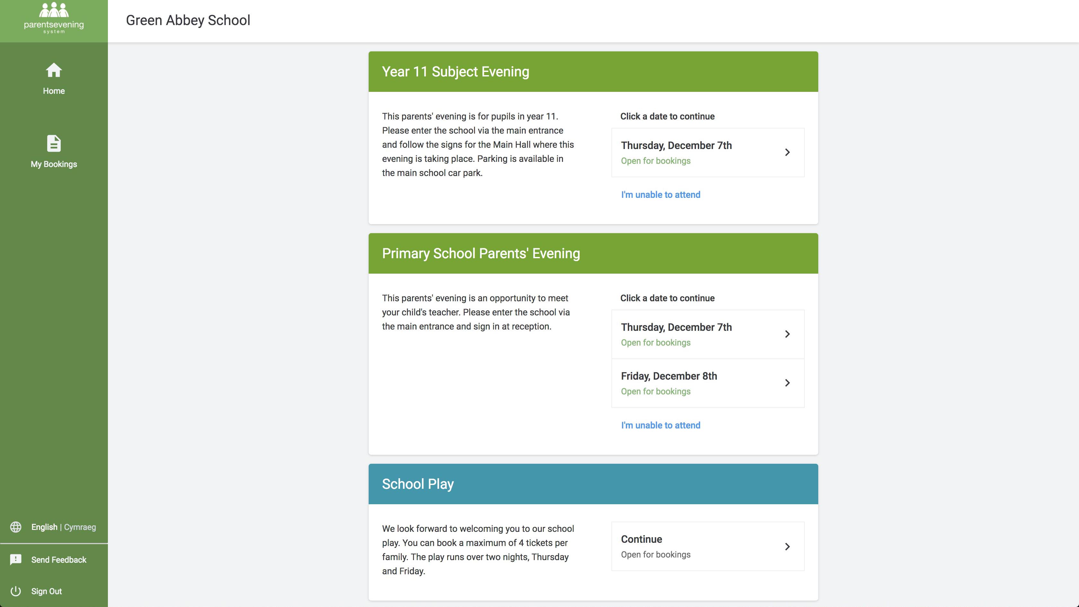Click Sign Out in the sidebar
Viewport: 1079px width, 607px height.
coord(47,591)
